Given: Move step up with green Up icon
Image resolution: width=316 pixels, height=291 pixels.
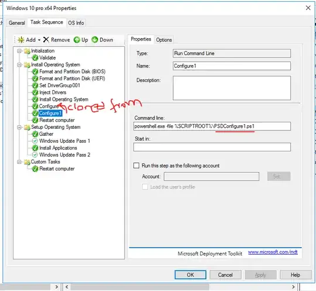Looking at the screenshot, I should tap(77, 40).
